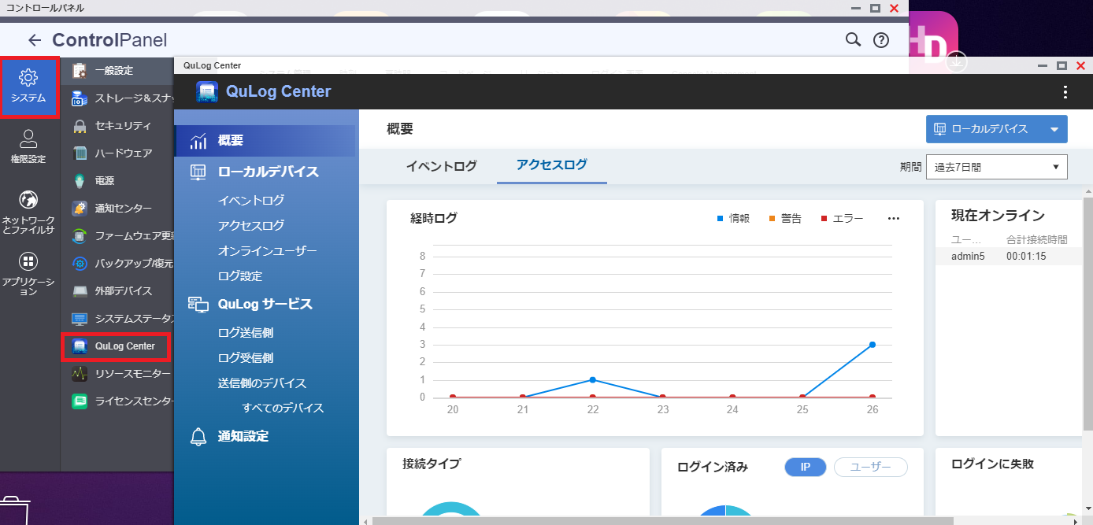Click the 電源 bulb icon
Image resolution: width=1093 pixels, height=525 pixels.
pyautogui.click(x=80, y=181)
